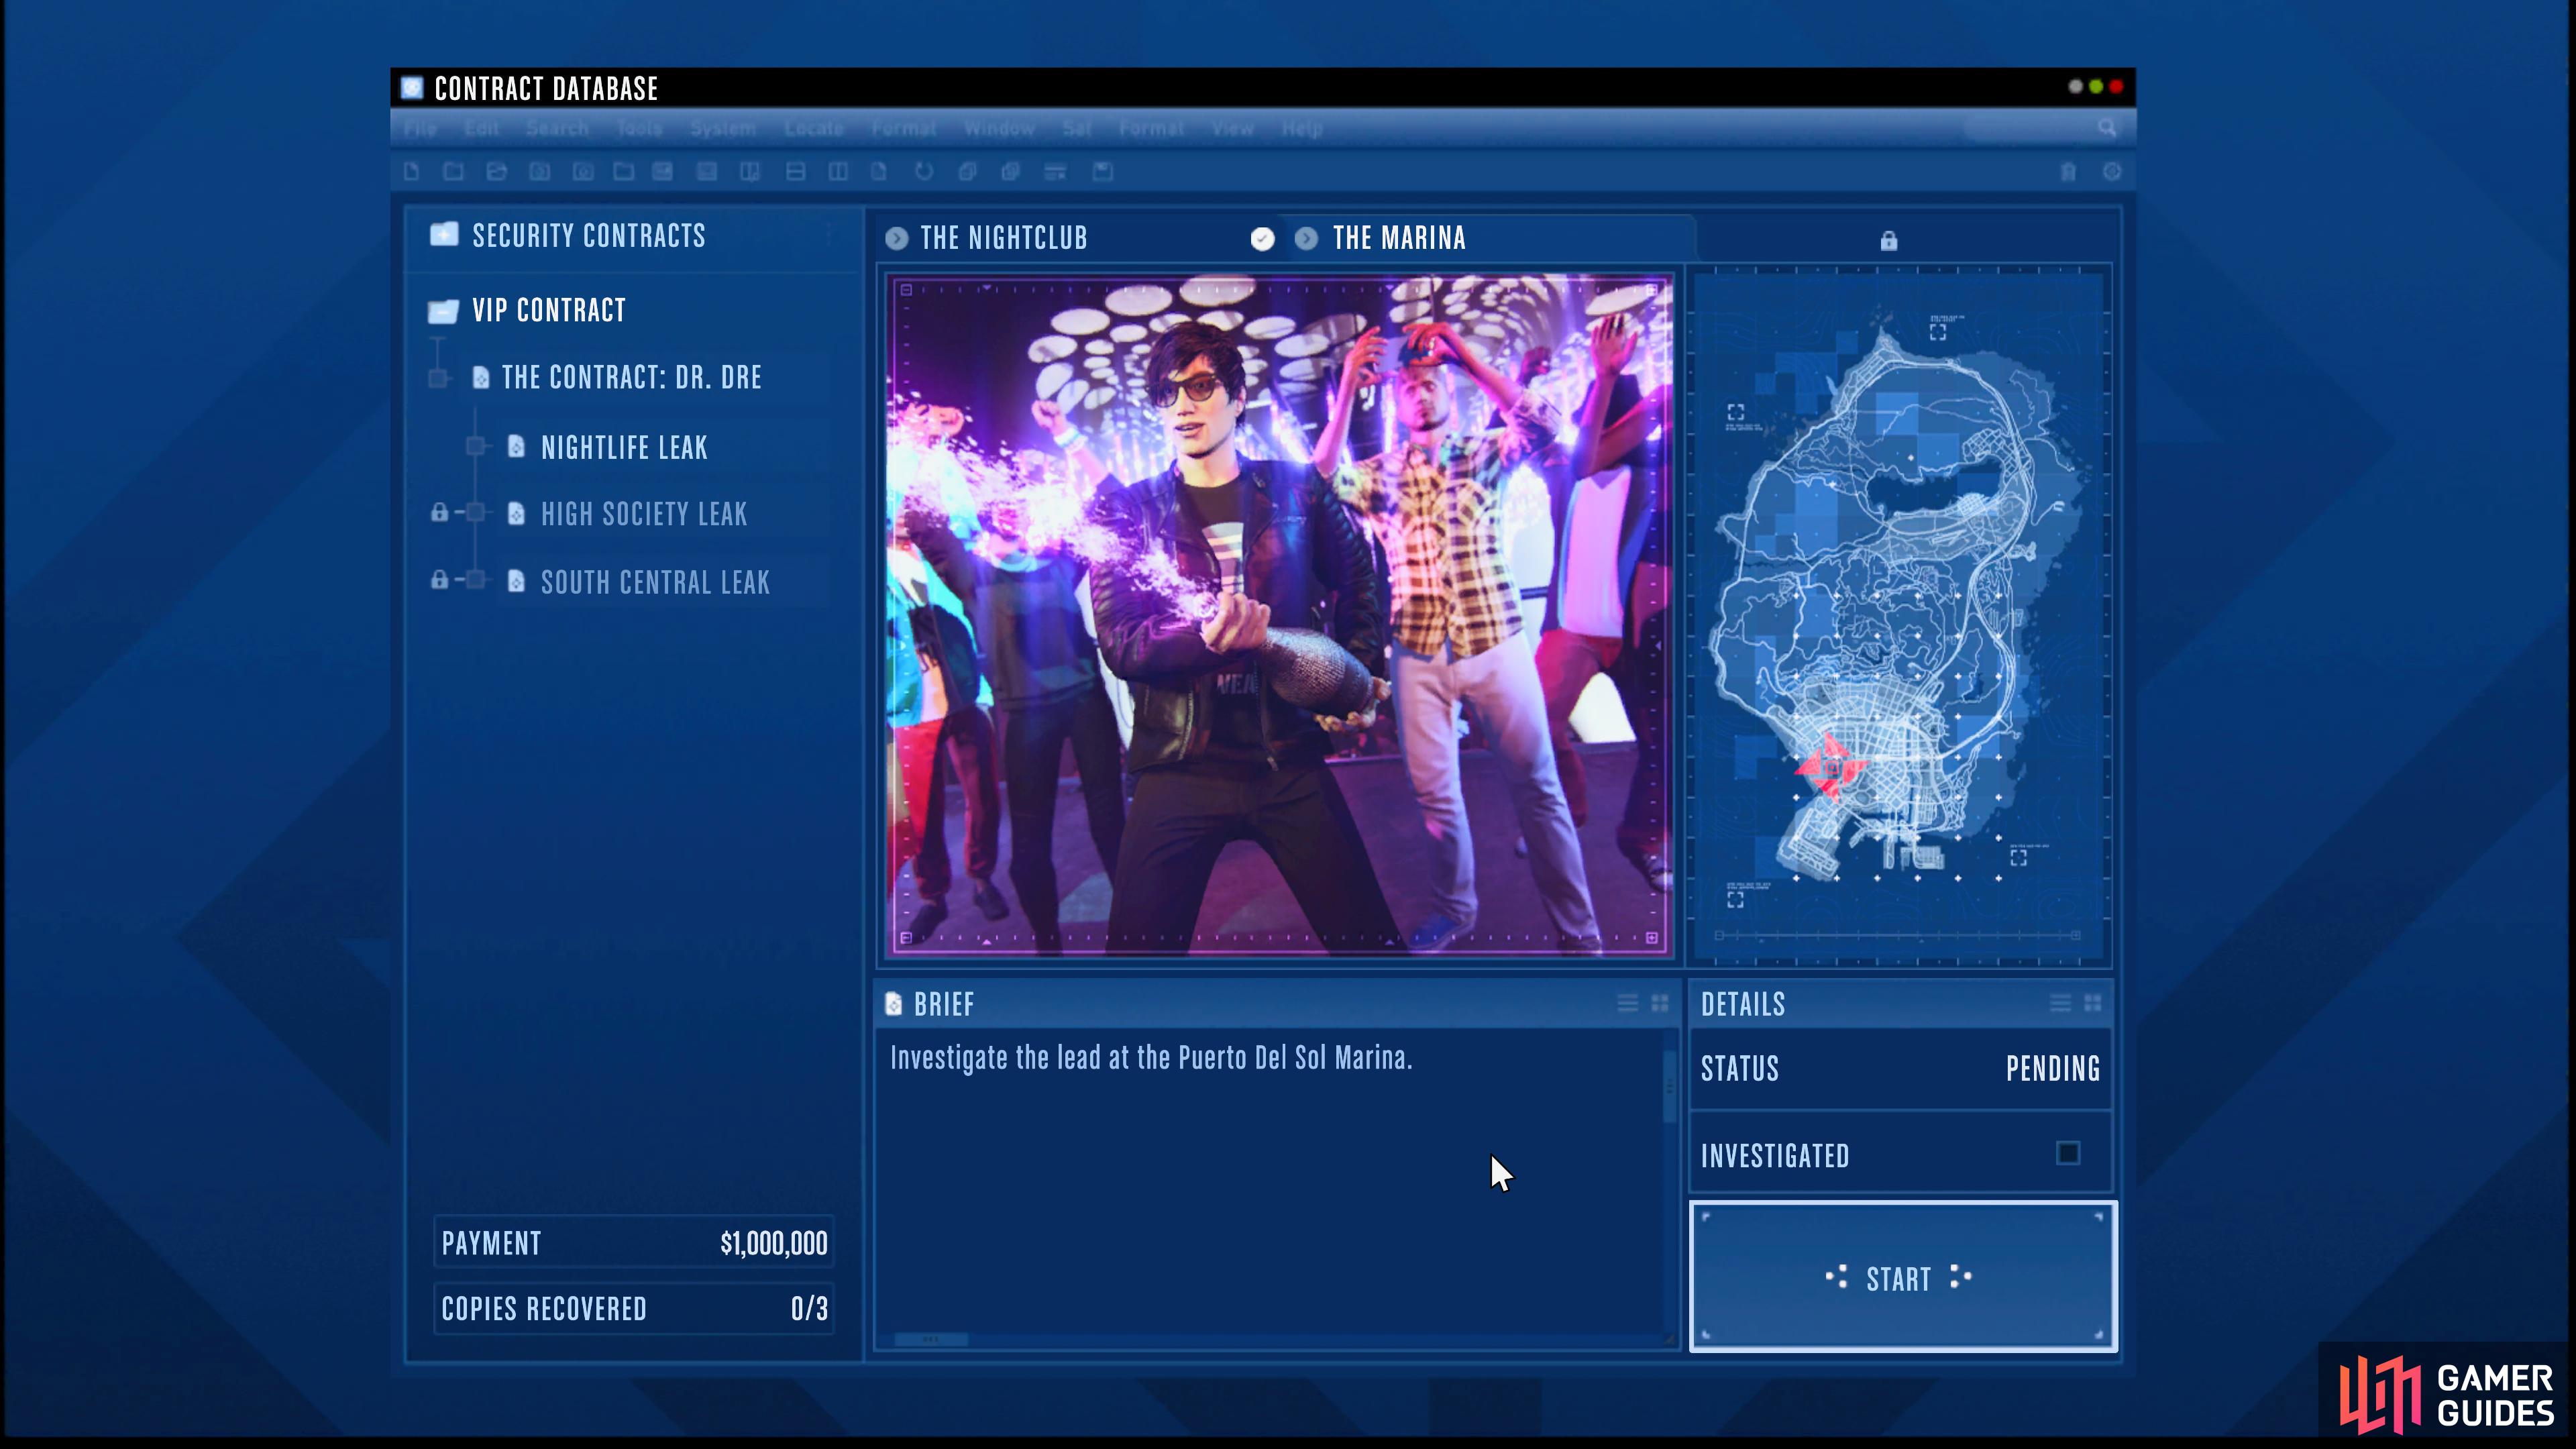Viewport: 2576px width, 1449px height.
Task: Click the lock icon beside High Society Leak
Action: click(x=439, y=513)
